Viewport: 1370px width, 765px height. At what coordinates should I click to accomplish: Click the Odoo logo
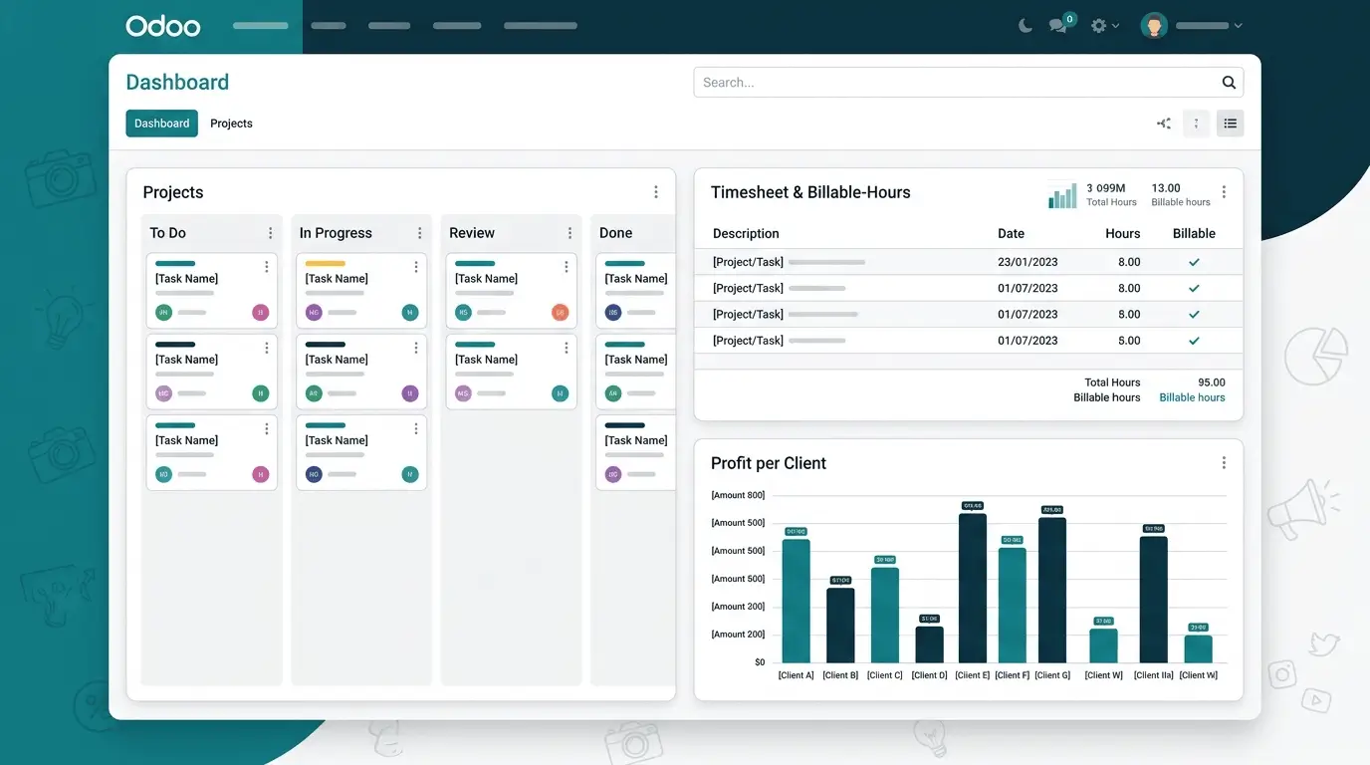click(163, 26)
